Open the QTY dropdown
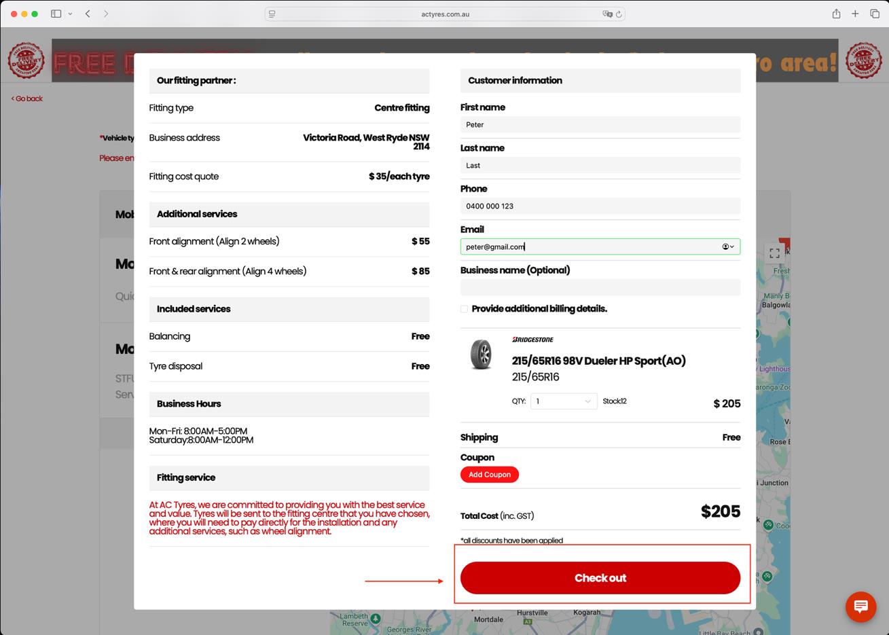The height and width of the screenshot is (635, 889). pyautogui.click(x=563, y=401)
